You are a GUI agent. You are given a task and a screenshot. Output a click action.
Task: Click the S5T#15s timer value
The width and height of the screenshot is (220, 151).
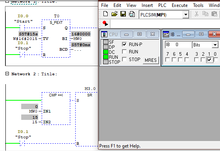click(28, 34)
